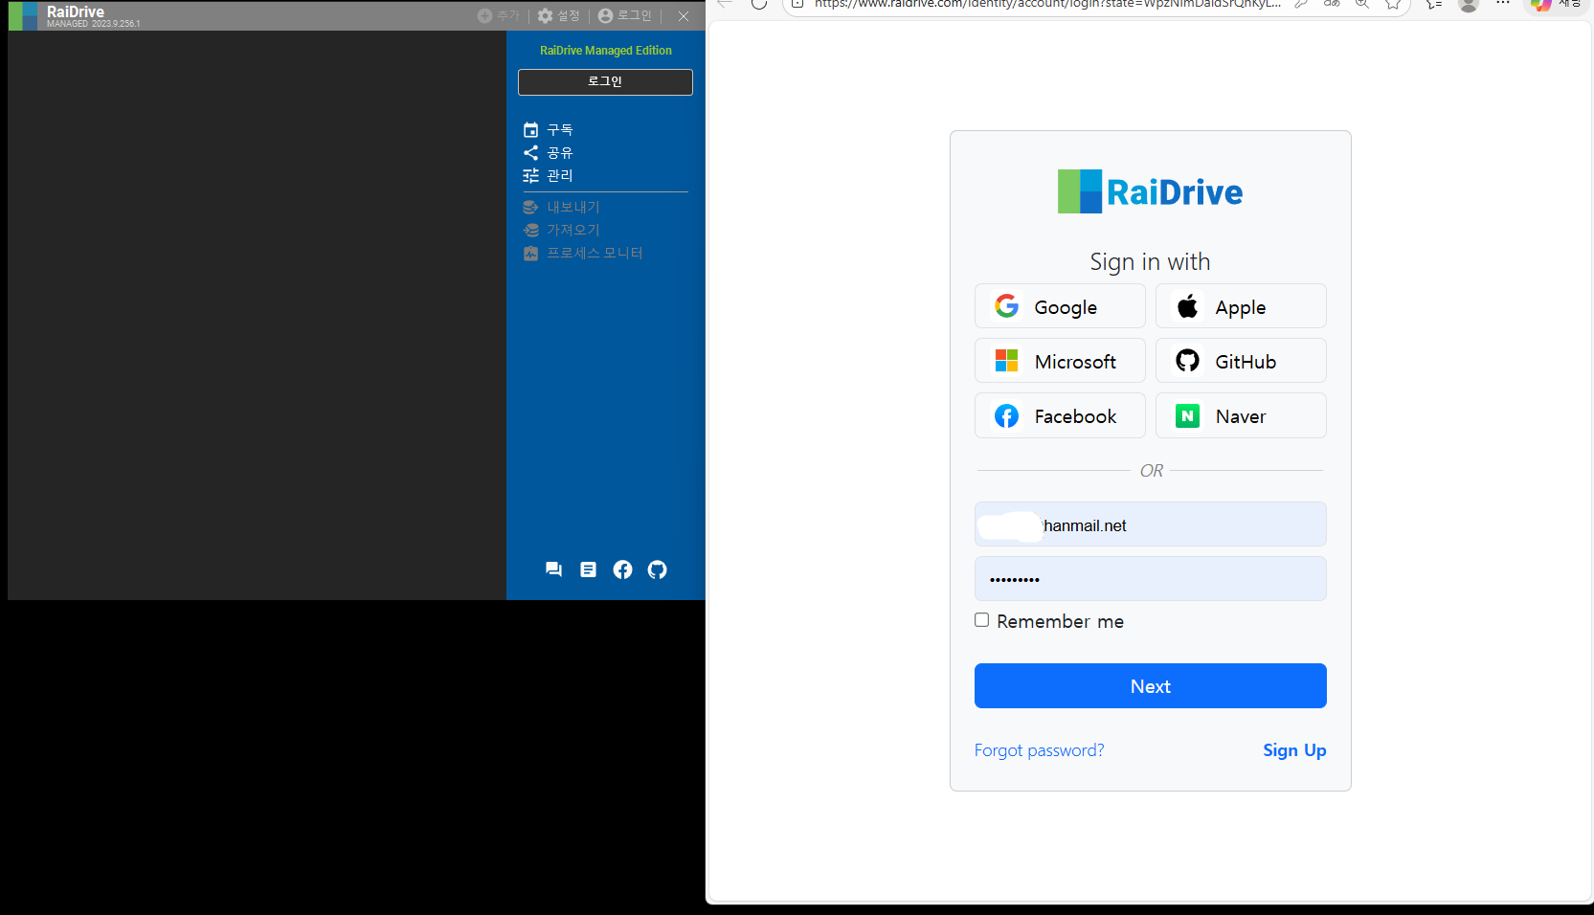
Task: Select GitHub sign-in button
Action: (x=1240, y=361)
